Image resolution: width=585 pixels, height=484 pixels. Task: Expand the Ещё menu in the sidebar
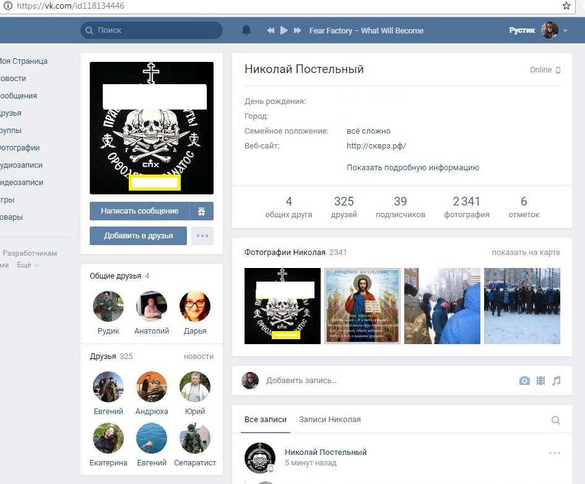[28, 265]
